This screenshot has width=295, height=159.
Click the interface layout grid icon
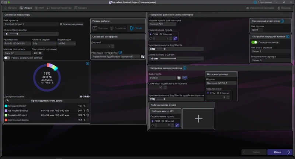[x=143, y=57]
